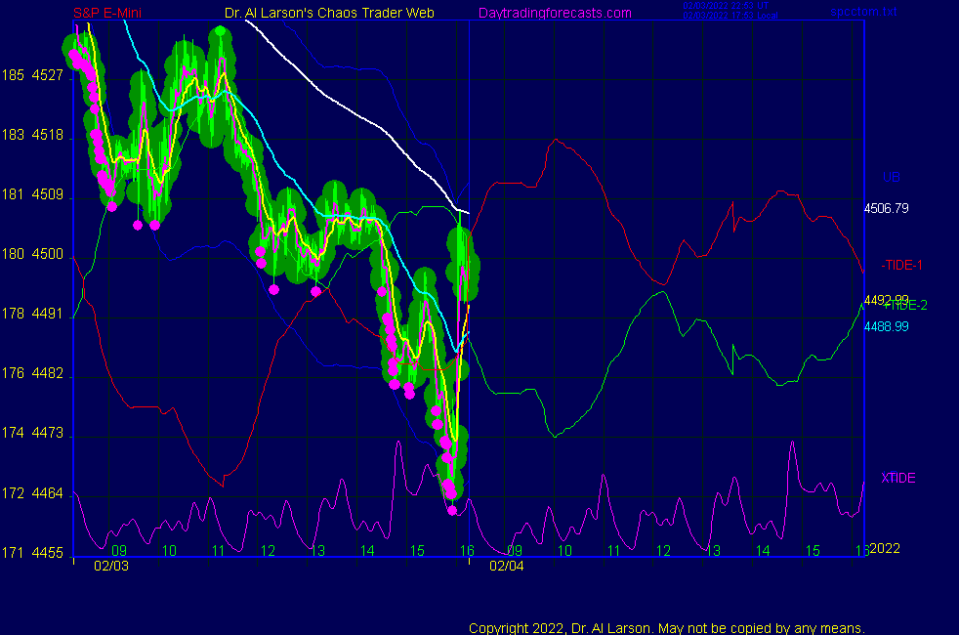
Task: Click the "171 4455" price axis label
Action: pos(32,553)
